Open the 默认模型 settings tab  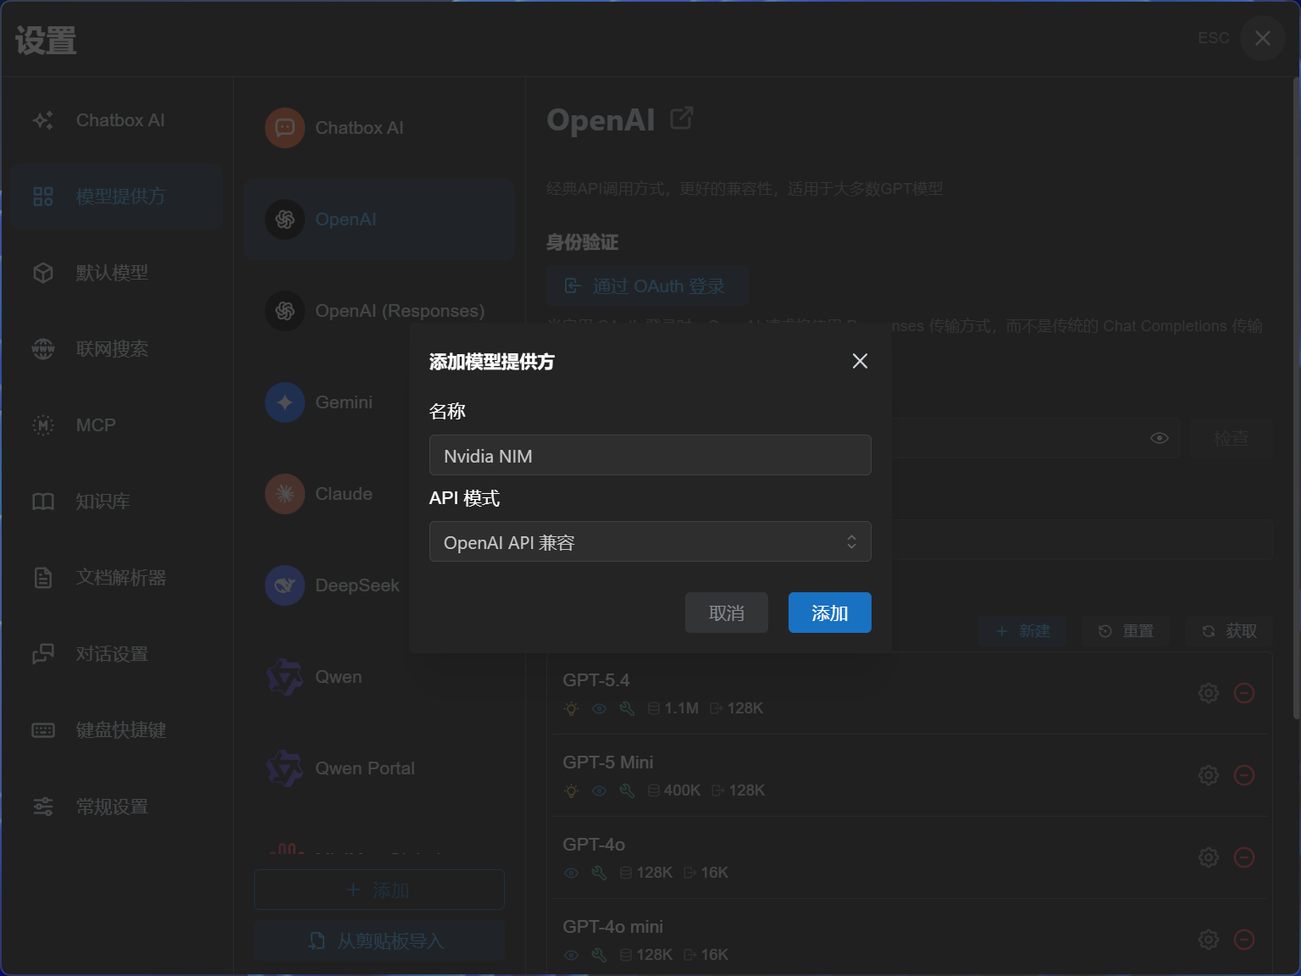pos(112,273)
